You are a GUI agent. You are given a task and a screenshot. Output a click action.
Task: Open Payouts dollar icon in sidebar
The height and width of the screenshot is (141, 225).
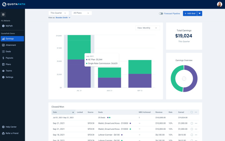[3, 58]
